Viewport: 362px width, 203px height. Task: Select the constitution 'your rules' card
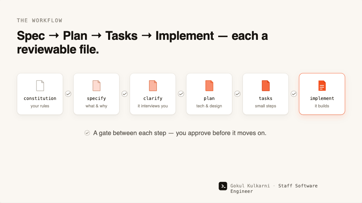pyautogui.click(x=40, y=94)
